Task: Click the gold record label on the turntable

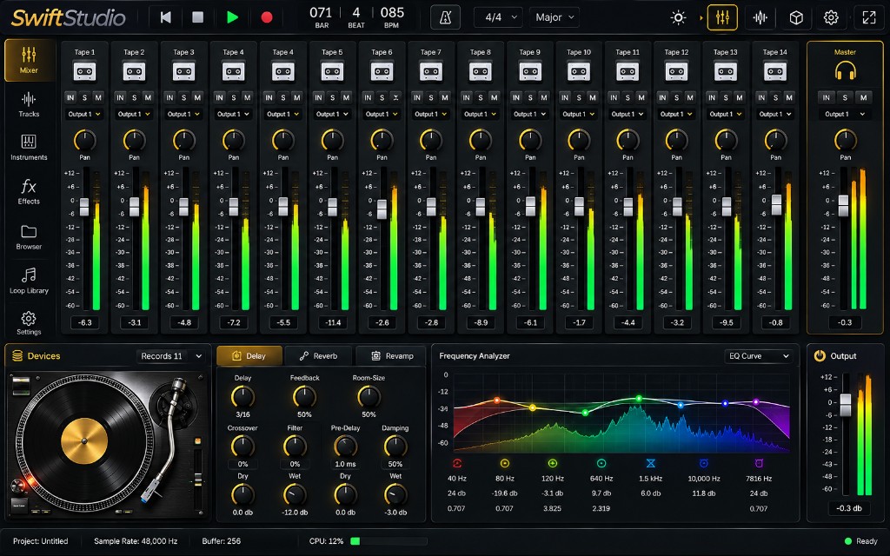Action: click(x=84, y=441)
